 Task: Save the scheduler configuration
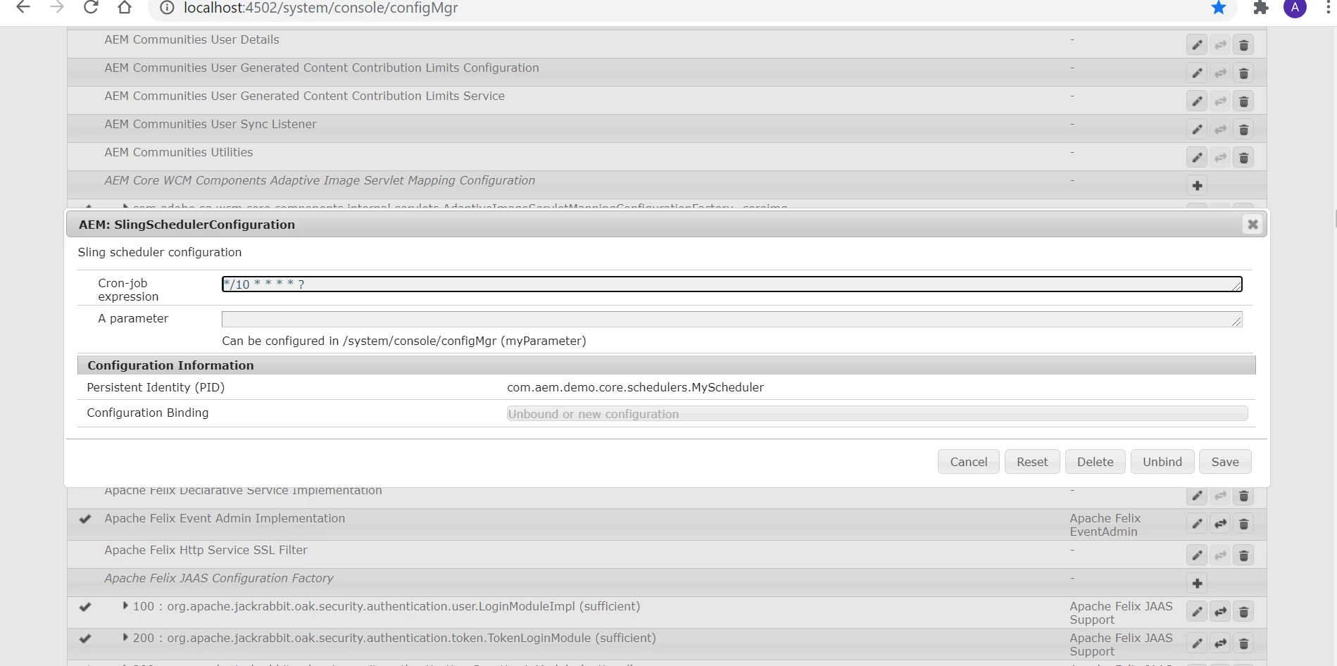[1225, 462]
